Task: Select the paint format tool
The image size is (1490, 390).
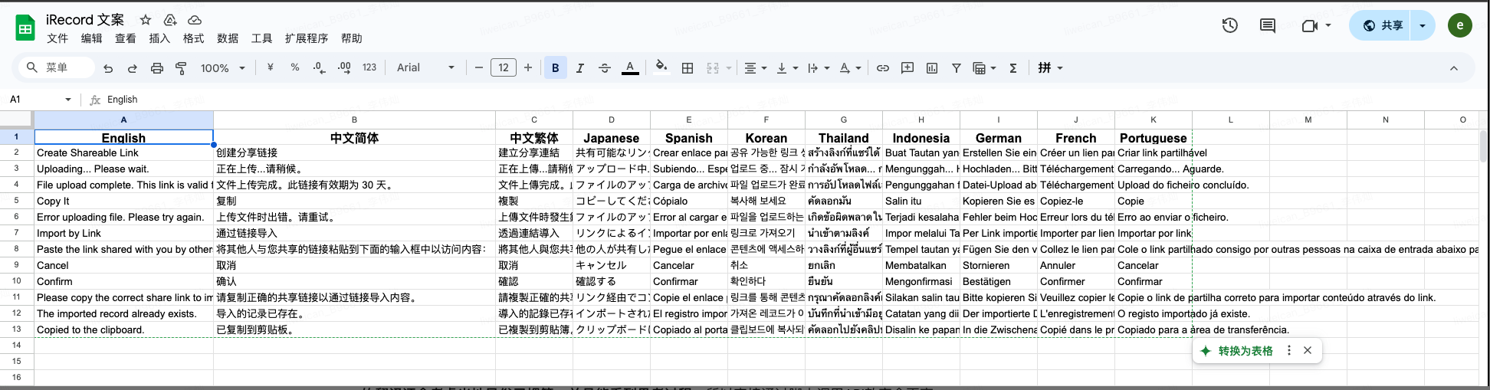Action: 182,68
